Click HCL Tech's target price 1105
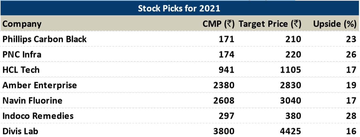Viewport: 360px width, 137px height. click(290, 70)
